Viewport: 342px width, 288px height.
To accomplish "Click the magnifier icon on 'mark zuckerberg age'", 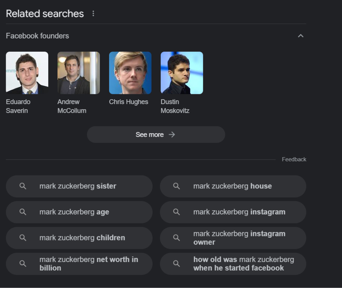I will click(23, 212).
